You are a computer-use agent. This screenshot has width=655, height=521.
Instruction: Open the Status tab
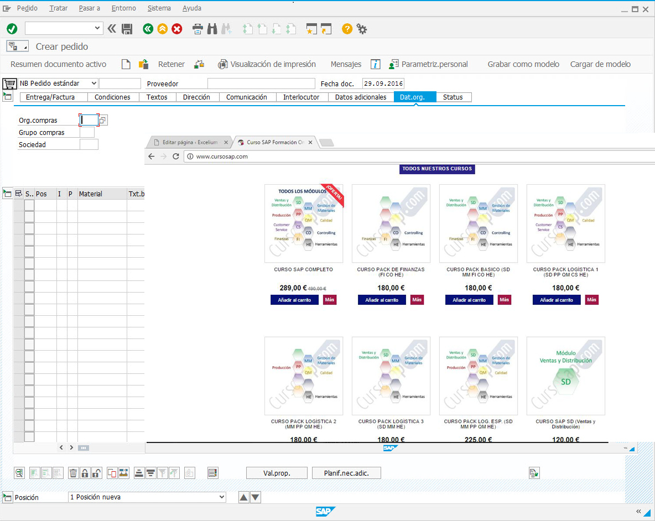click(x=453, y=97)
